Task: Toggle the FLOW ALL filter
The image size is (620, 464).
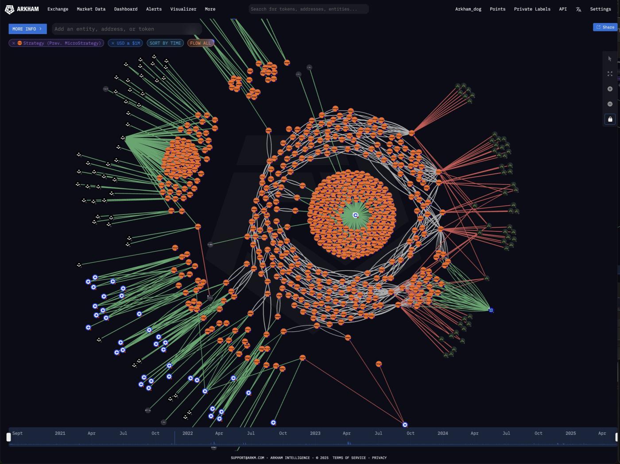Action: click(x=200, y=43)
